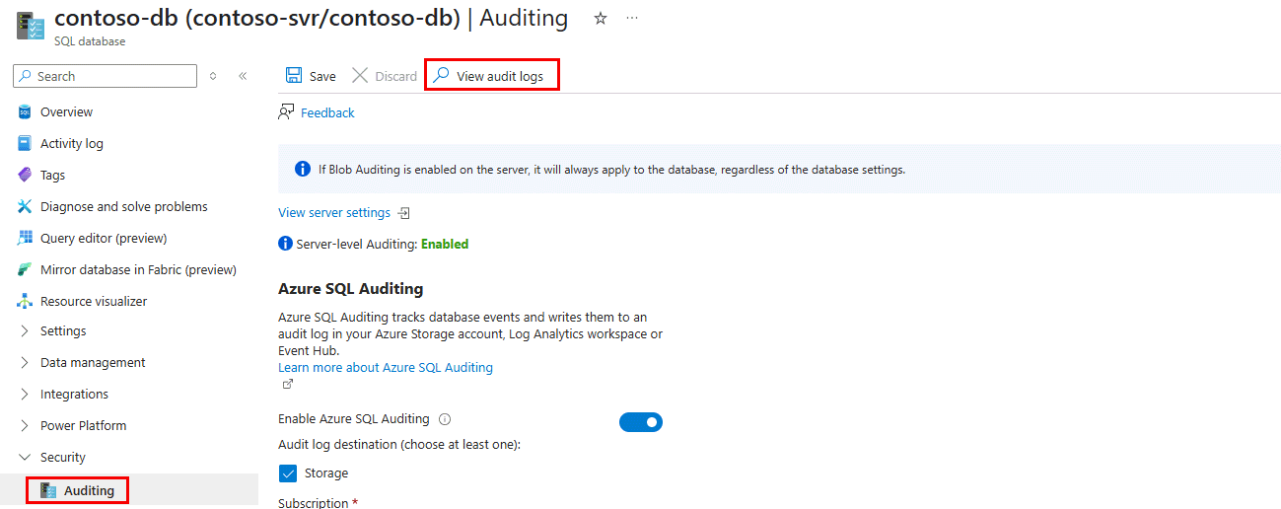Viewport: 1281px width, 509px height.
Task: Expand the Settings section
Action: pos(25,331)
